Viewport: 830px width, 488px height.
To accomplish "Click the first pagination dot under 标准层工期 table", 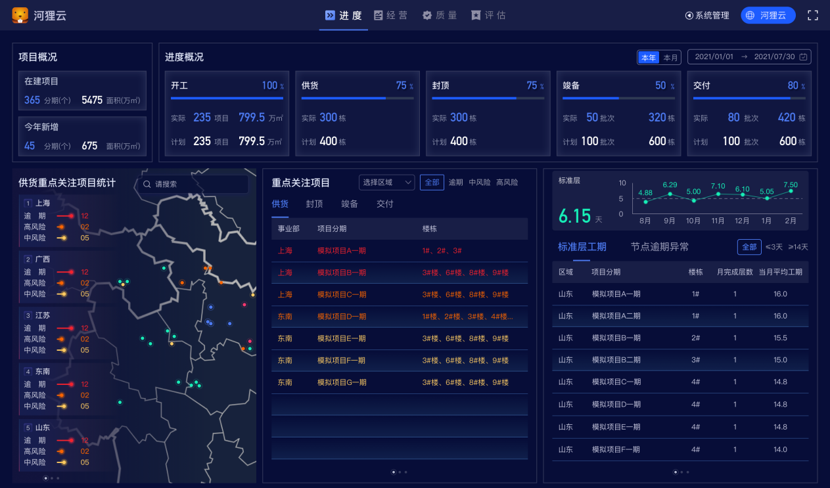I will [675, 472].
